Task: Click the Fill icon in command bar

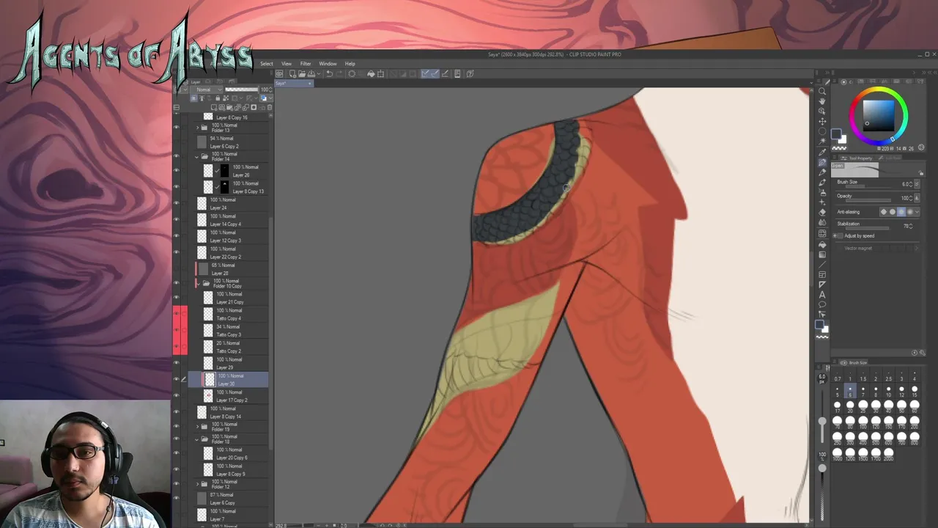Action: pos(371,73)
